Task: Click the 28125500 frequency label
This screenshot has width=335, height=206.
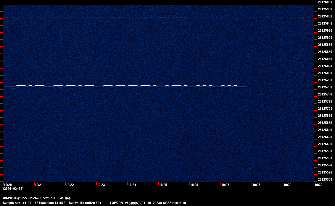Action: [x=325, y=179]
